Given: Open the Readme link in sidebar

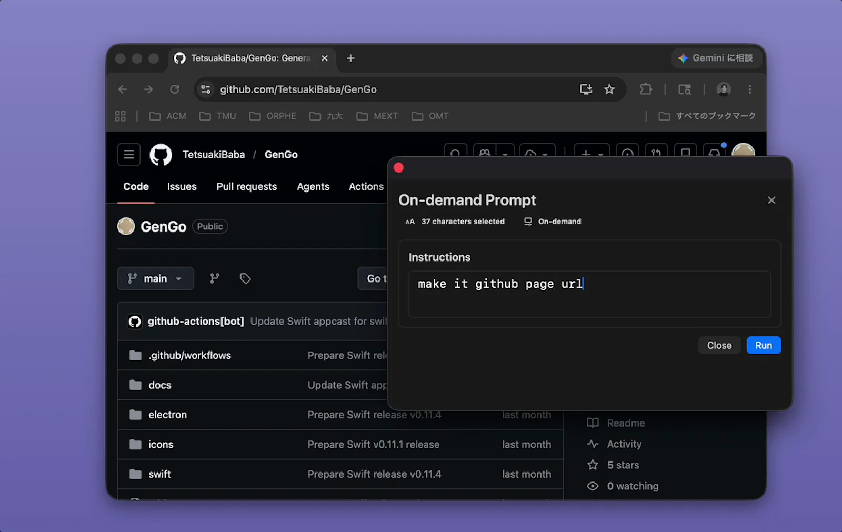Looking at the screenshot, I should pos(616,423).
